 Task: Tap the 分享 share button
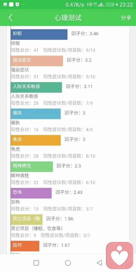(x=126, y=18)
